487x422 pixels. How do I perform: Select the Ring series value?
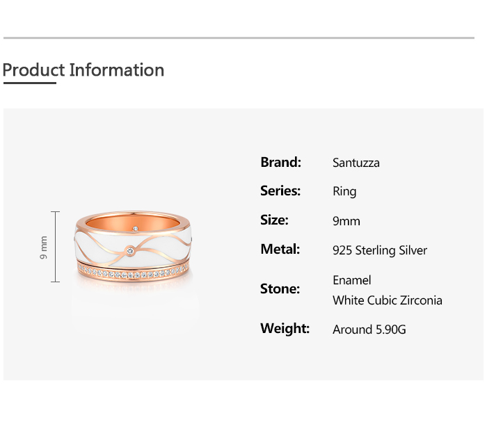[x=344, y=192]
